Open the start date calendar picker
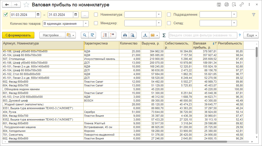 pyautogui.click(x=38, y=15)
